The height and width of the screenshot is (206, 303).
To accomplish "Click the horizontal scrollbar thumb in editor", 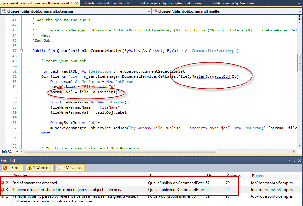I will pyautogui.click(x=121, y=152).
